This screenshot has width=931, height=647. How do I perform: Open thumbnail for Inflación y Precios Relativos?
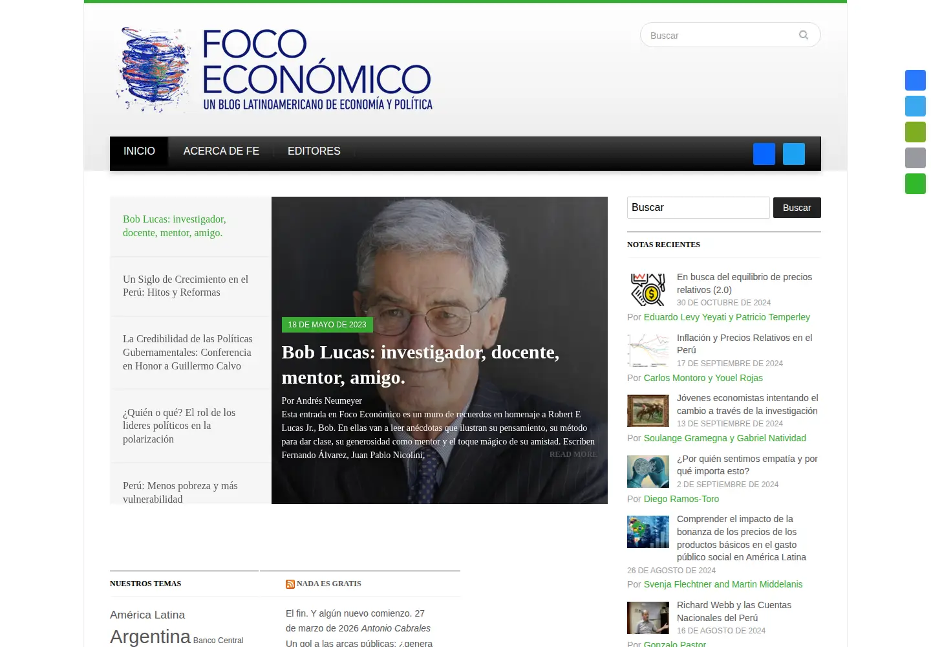[x=648, y=350]
